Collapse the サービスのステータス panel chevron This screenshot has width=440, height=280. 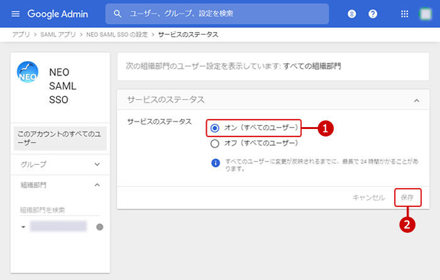point(417,101)
